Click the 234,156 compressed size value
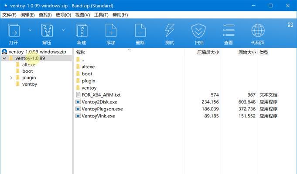This screenshot has height=174, width=297. pyautogui.click(x=210, y=102)
